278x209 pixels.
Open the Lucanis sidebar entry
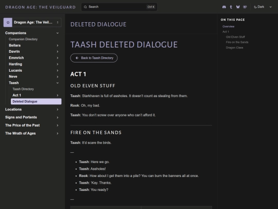(x=15, y=70)
